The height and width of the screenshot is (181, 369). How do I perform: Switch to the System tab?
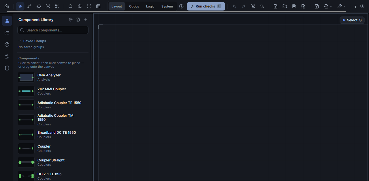[x=167, y=6]
